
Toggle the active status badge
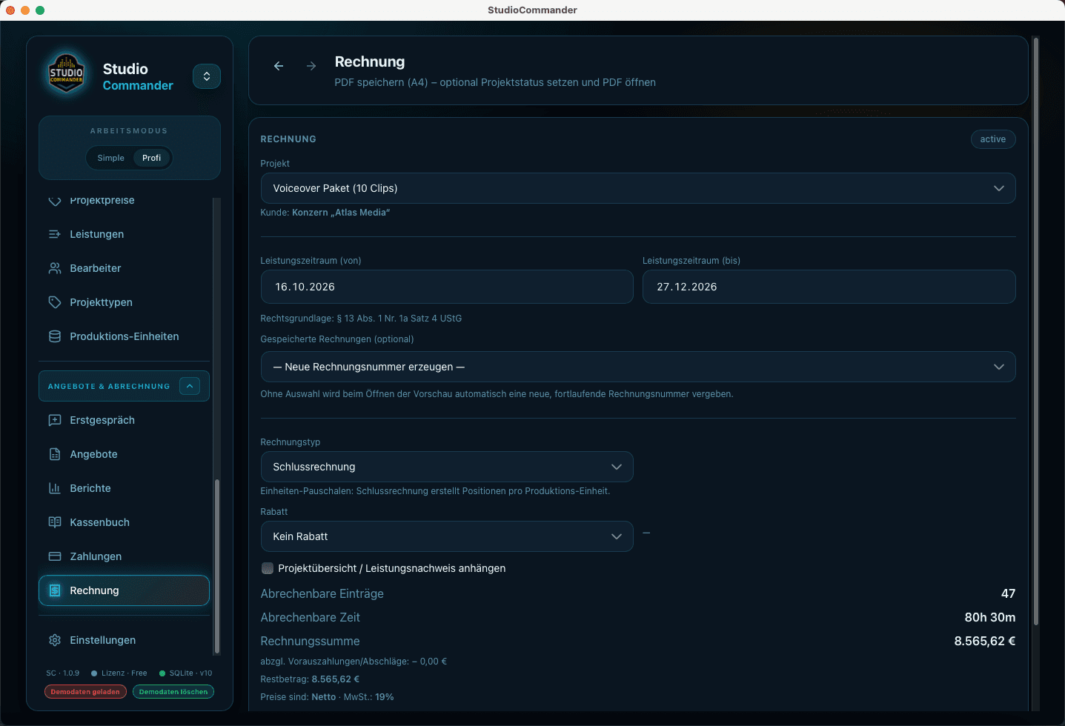pos(992,139)
